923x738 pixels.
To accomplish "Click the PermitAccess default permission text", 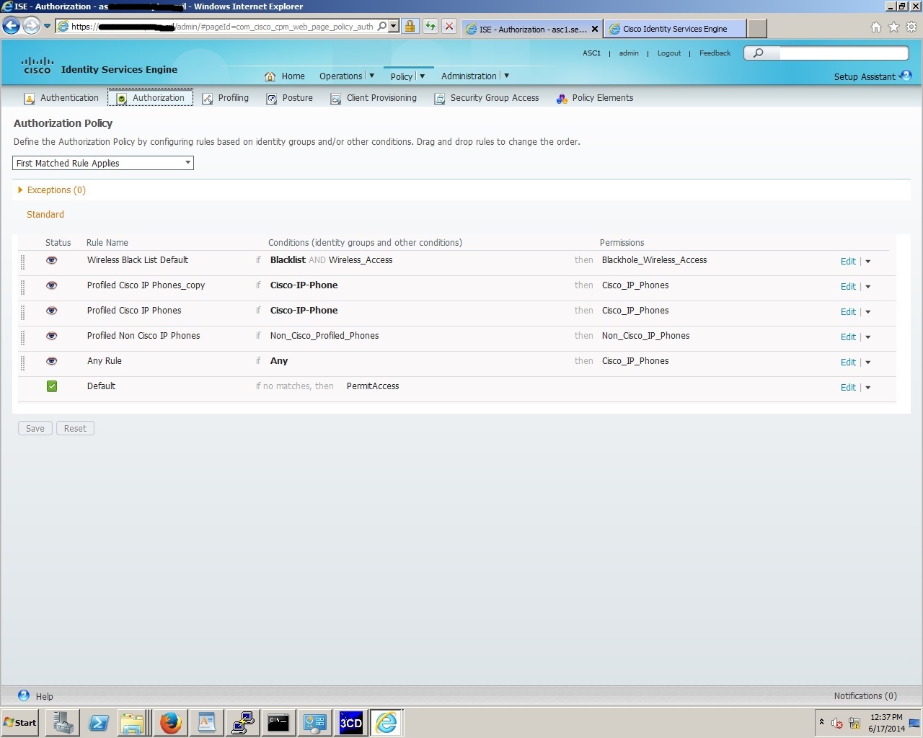I will pyautogui.click(x=373, y=386).
